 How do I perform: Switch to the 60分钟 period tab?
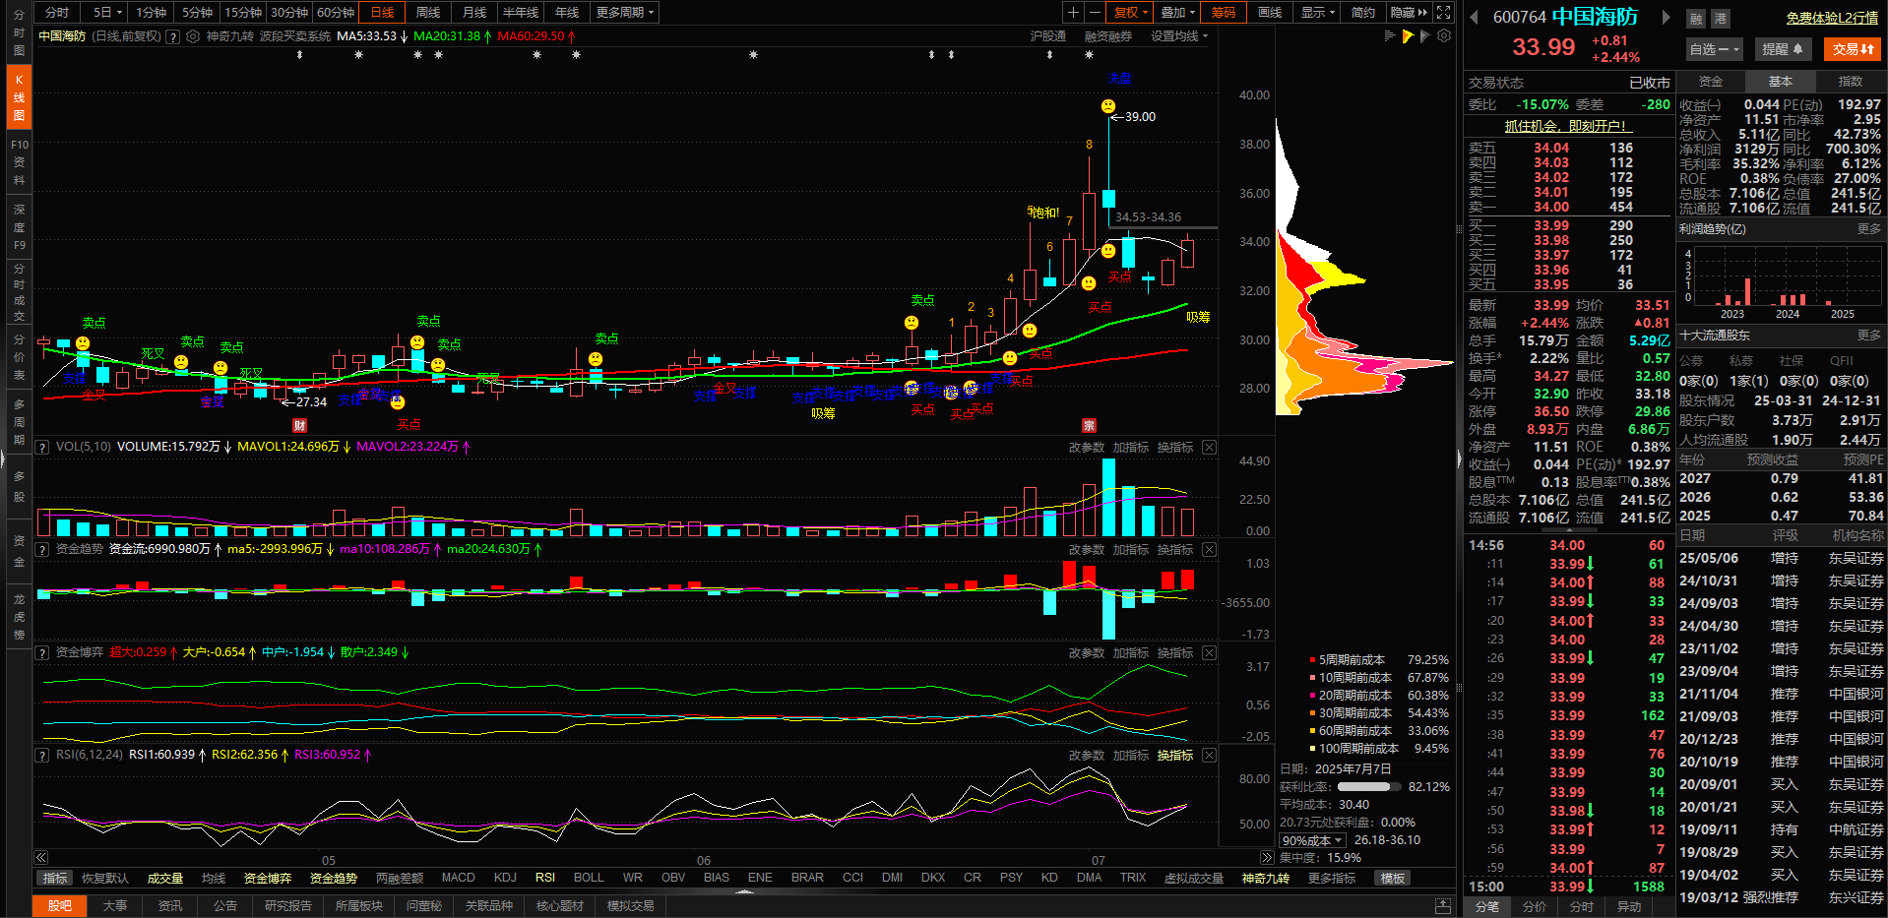coord(336,13)
